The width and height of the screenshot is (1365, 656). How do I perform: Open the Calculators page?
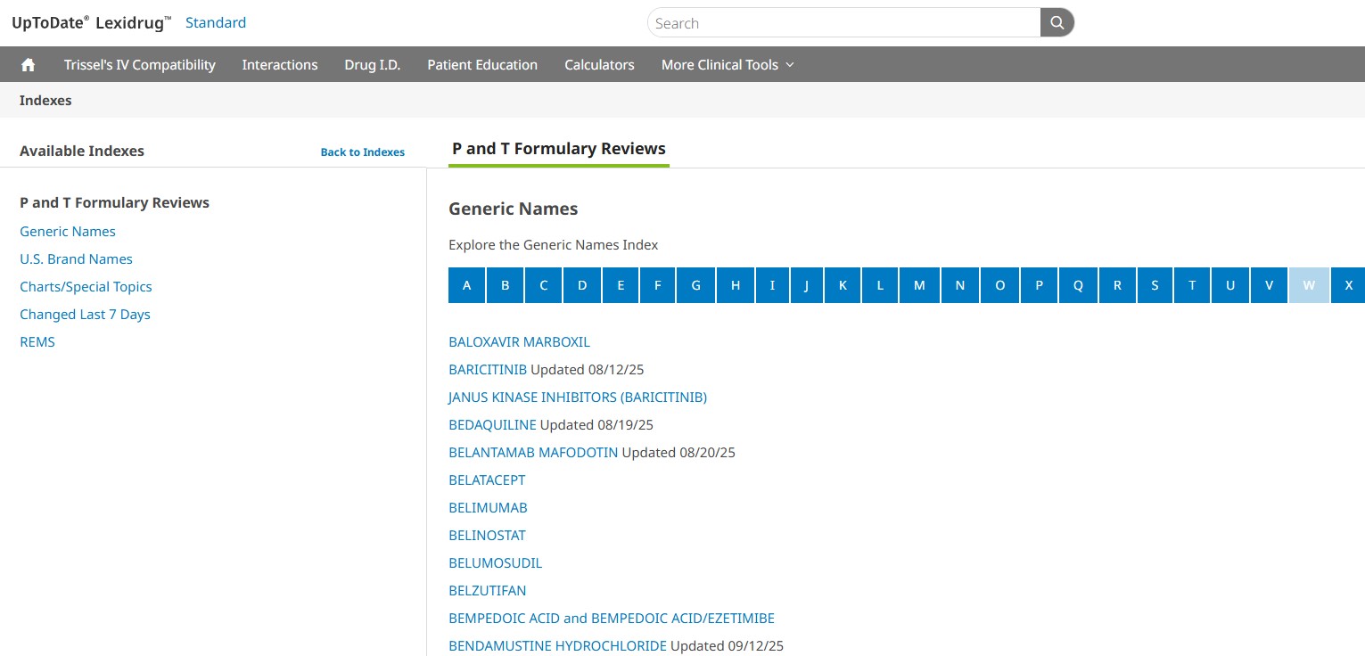(599, 65)
